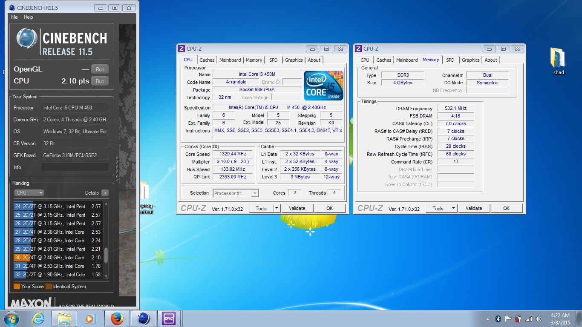Open Windows Explorer from taskbar
This screenshot has height=327, width=582.
(64, 318)
